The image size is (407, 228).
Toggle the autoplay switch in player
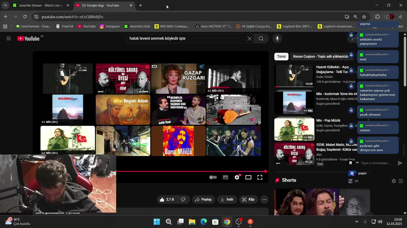point(213,177)
